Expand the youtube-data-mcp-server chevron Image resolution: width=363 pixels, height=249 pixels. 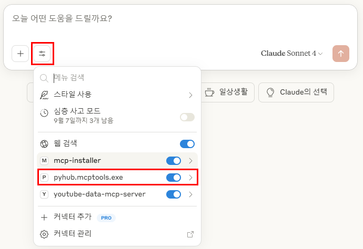tap(190, 194)
